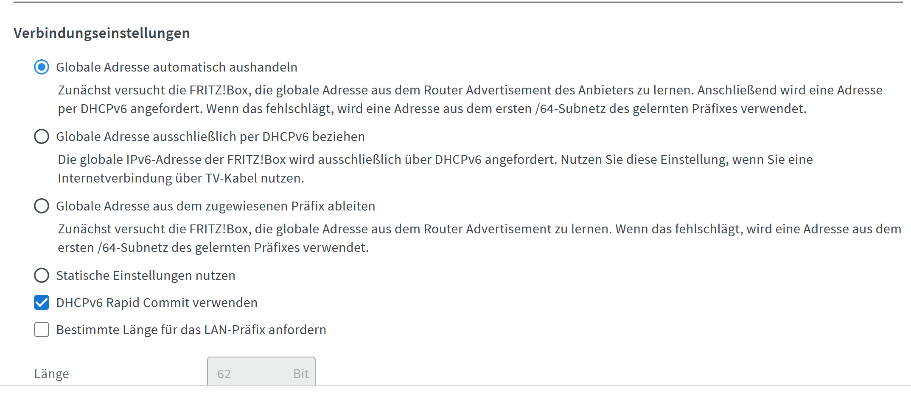Click the 'Bit' unit suffix in the length field
This screenshot has height=393, width=911.
coord(301,374)
